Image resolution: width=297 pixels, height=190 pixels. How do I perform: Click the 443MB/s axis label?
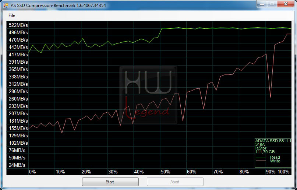pyautogui.click(x=18, y=47)
